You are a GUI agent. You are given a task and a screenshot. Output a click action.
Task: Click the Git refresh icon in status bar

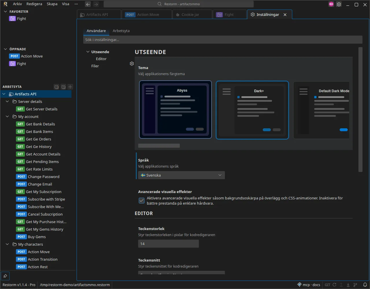pos(334,285)
